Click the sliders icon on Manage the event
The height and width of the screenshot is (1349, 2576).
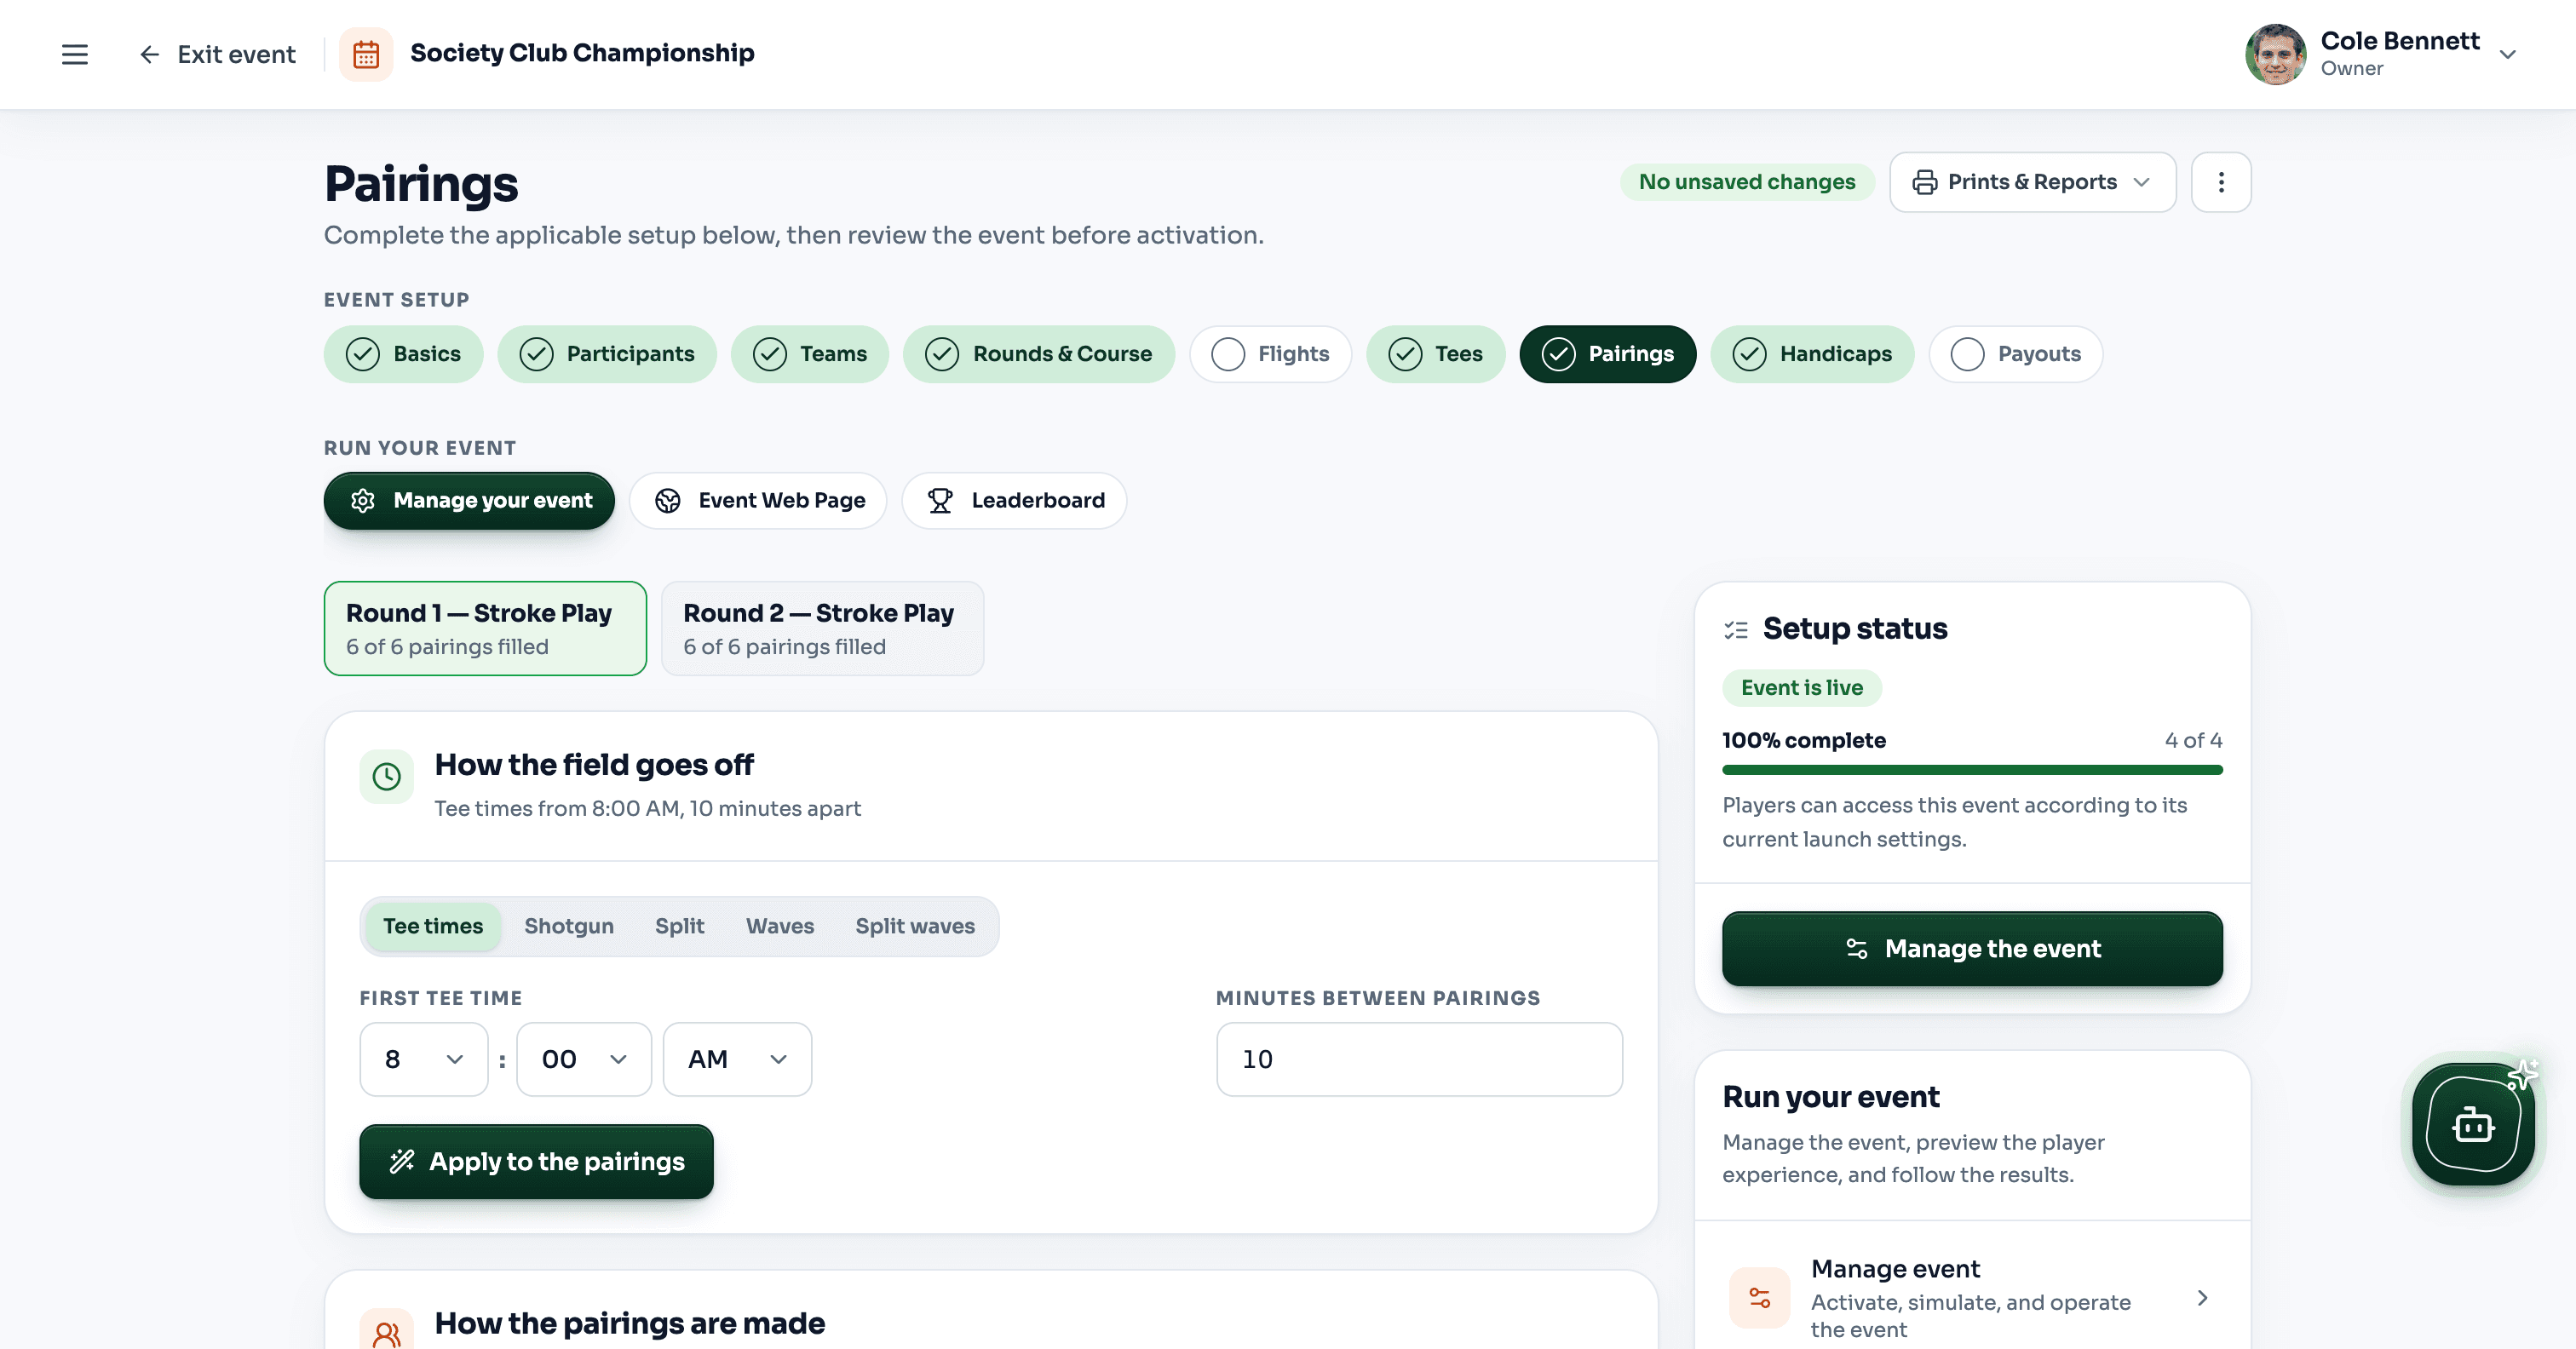[1857, 948]
